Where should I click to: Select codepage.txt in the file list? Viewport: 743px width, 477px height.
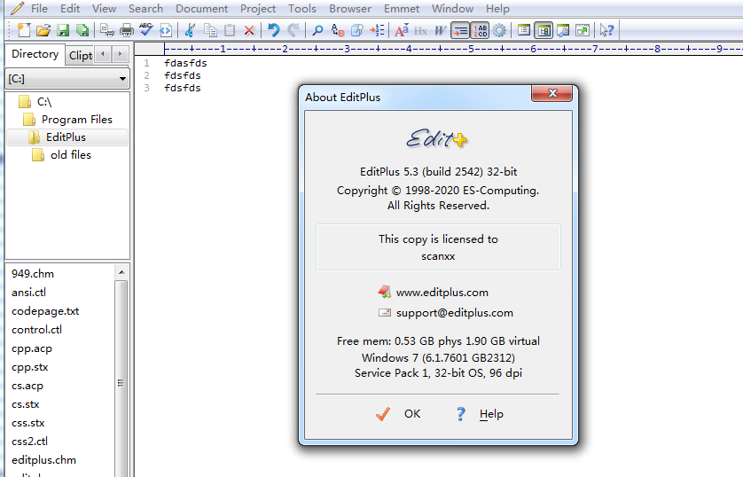click(x=45, y=310)
